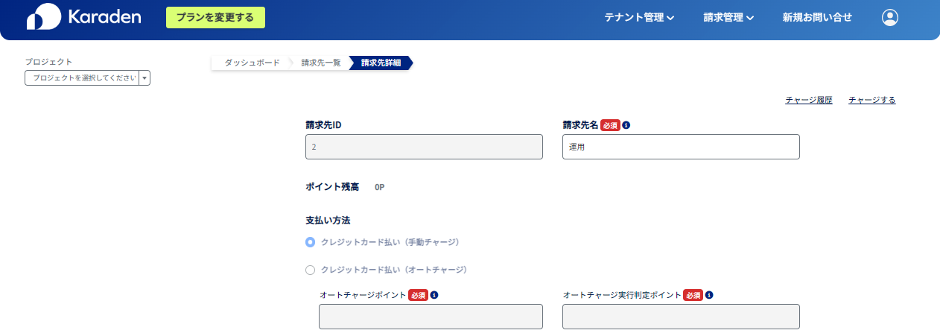Open the プロジェクト selection dropdown

87,77
